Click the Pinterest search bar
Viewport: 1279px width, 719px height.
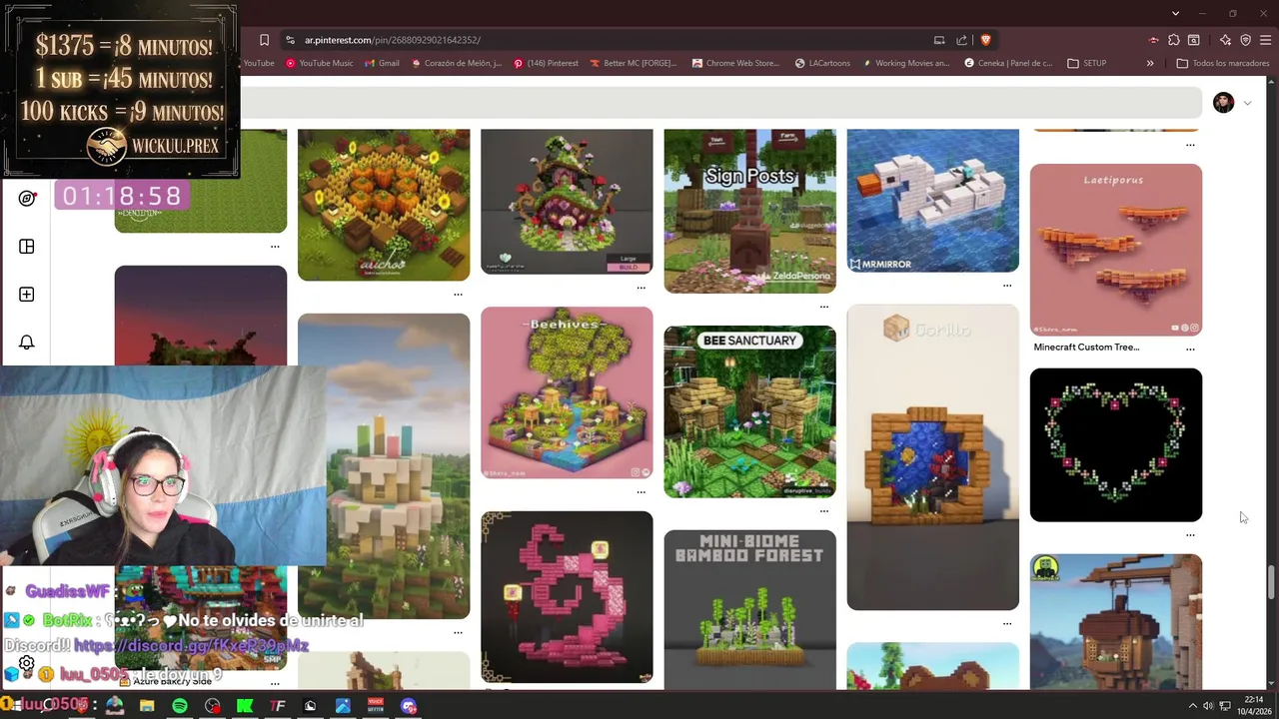pyautogui.click(x=719, y=103)
